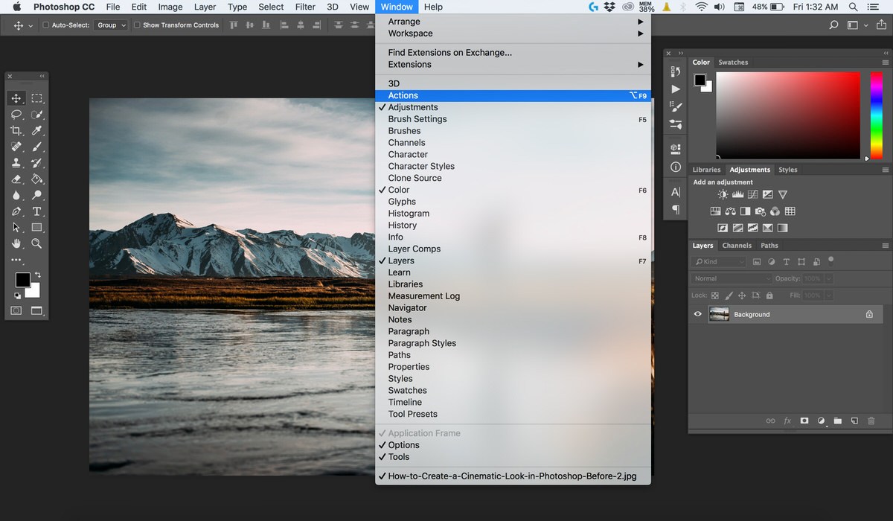Toggle the Auto-Select checkbox

pos(46,25)
